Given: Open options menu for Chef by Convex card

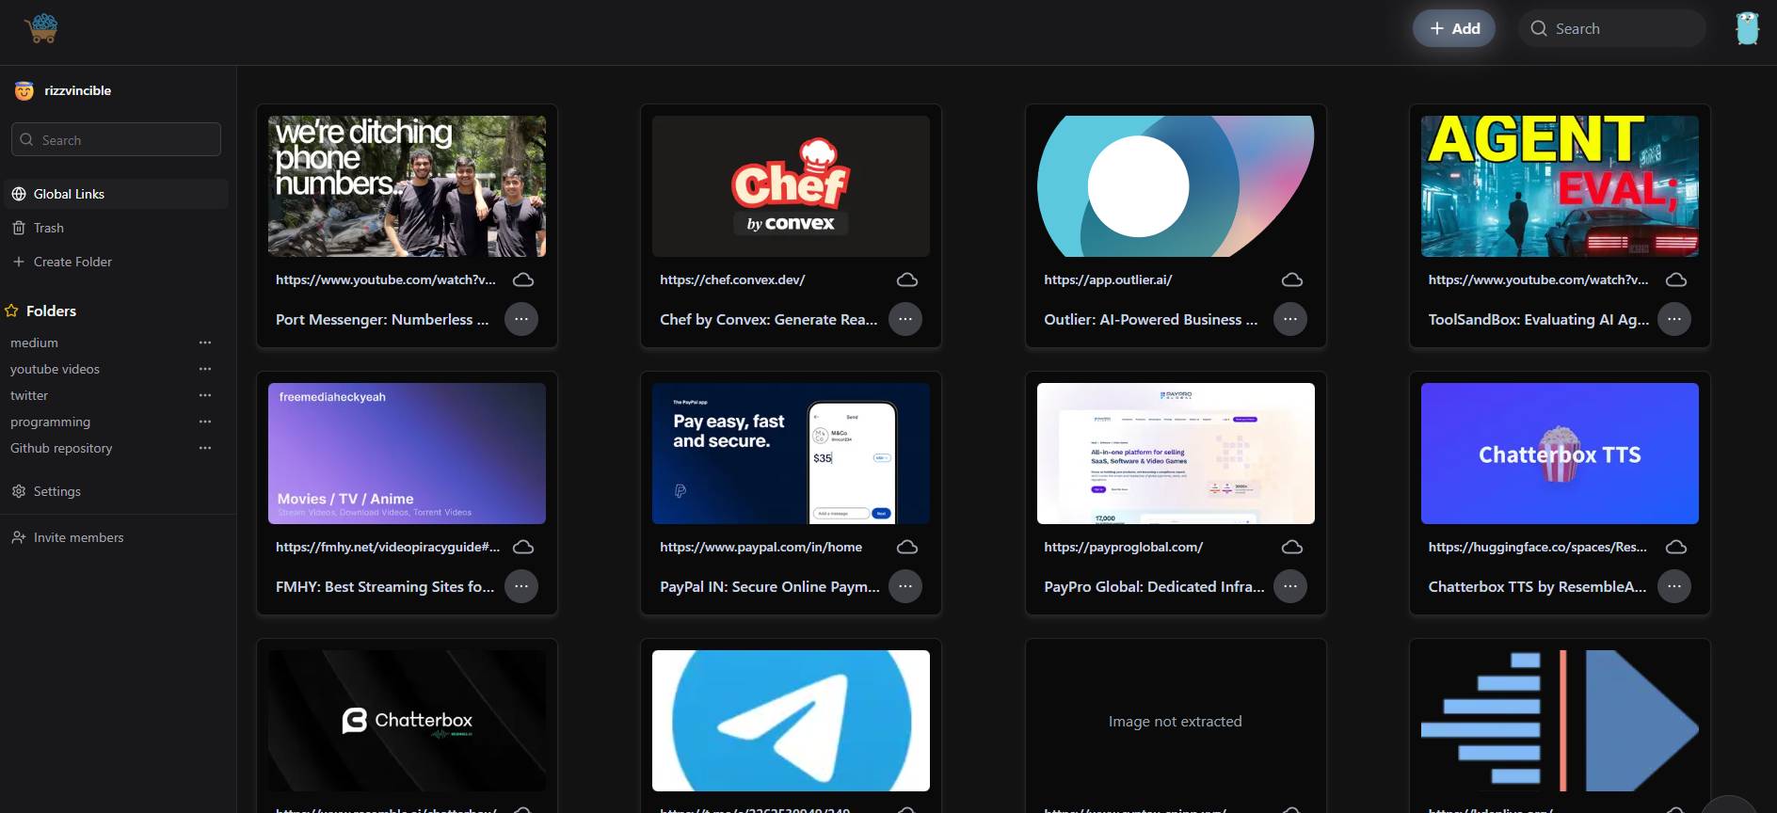Looking at the screenshot, I should point(905,319).
